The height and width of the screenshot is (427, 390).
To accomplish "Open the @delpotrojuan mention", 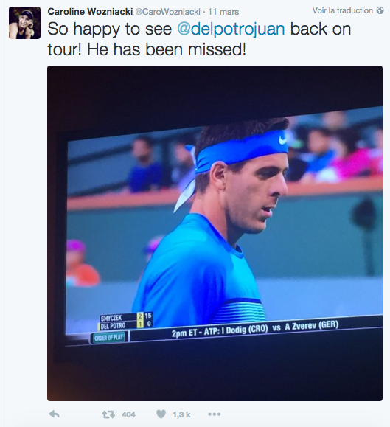I will coord(231,29).
